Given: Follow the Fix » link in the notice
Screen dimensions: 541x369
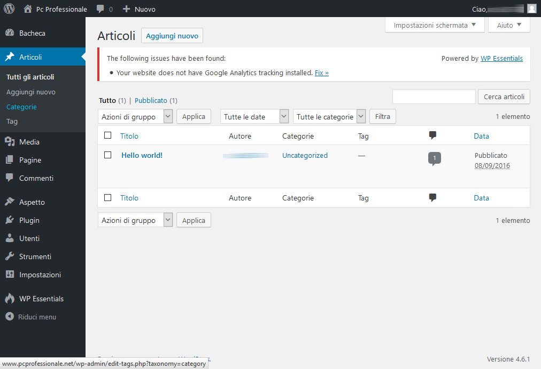Looking at the screenshot, I should click(322, 73).
